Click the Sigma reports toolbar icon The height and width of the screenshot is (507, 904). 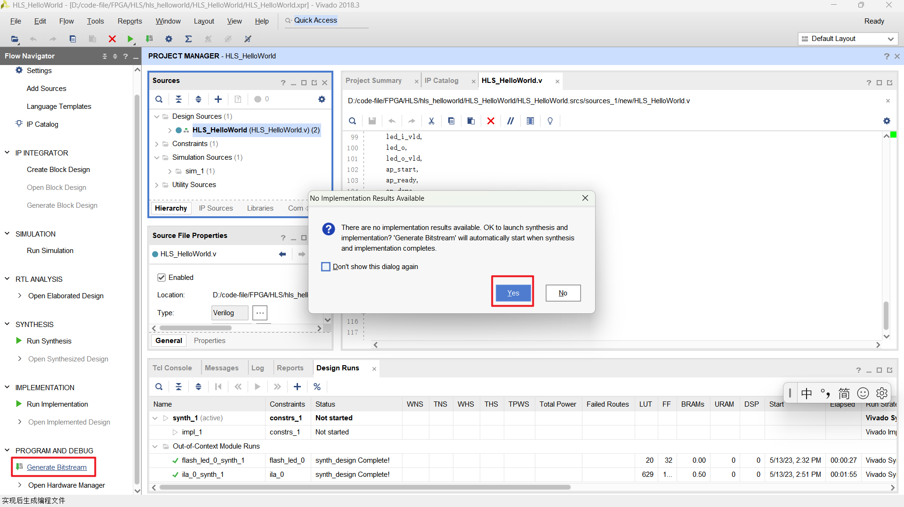tap(188, 39)
